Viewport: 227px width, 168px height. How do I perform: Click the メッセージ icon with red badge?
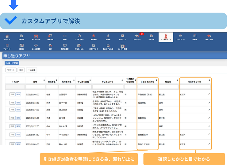coord(137,37)
